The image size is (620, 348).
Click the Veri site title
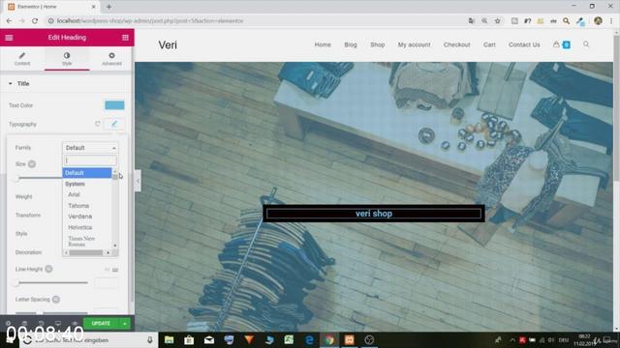(168, 45)
